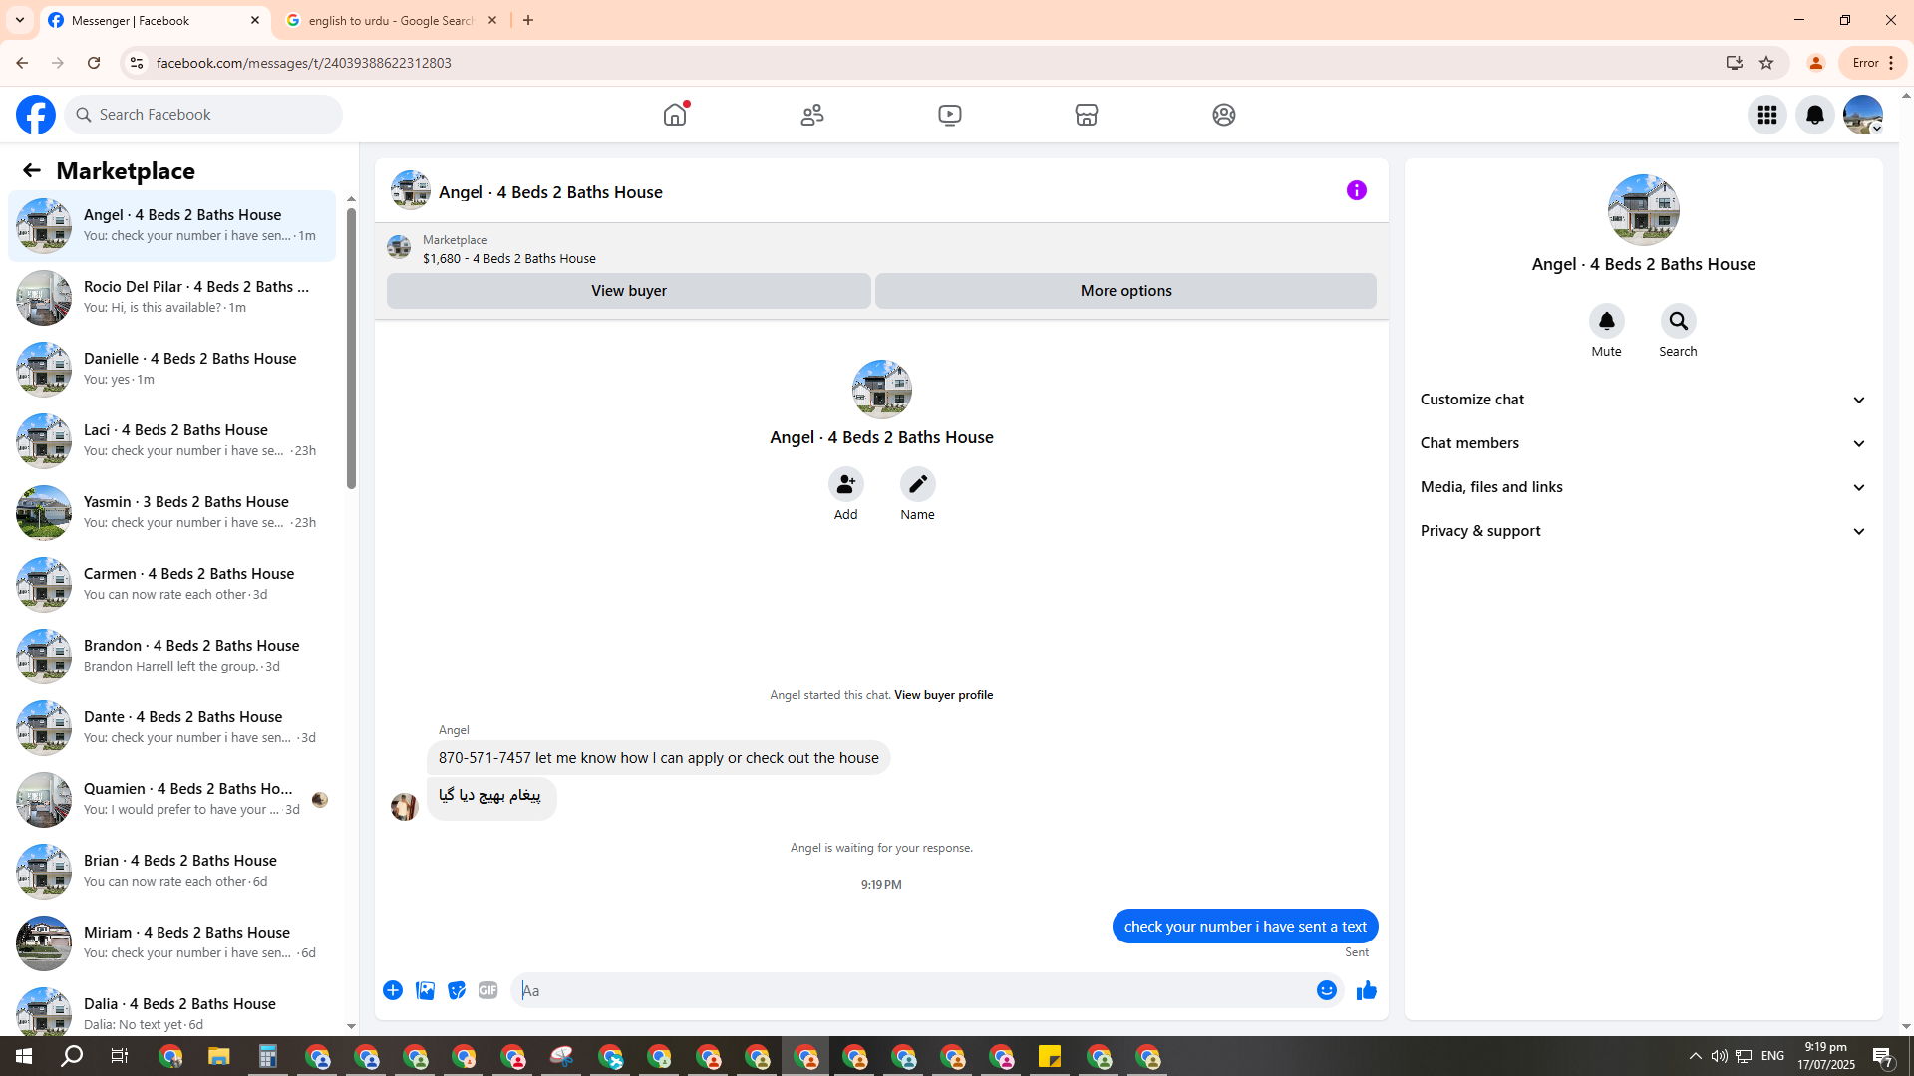
Task: Expand Chat members section
Action: tap(1644, 443)
